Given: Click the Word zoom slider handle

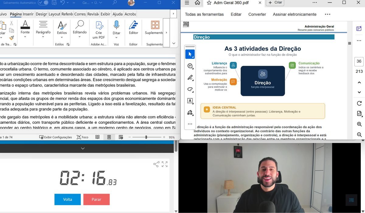Looking at the screenshot, I should 146,137.
